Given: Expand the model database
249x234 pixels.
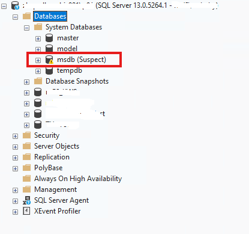Looking at the screenshot, I should (38, 49).
